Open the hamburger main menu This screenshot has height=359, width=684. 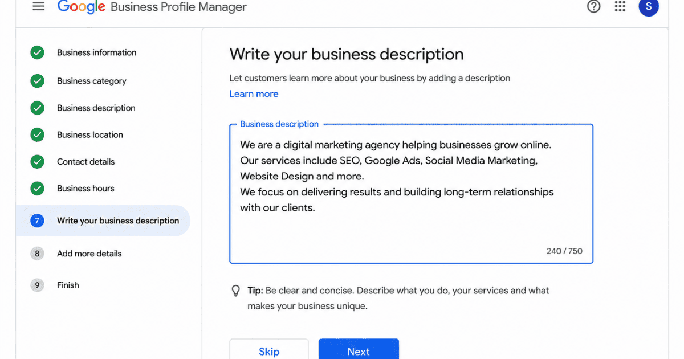click(x=38, y=7)
